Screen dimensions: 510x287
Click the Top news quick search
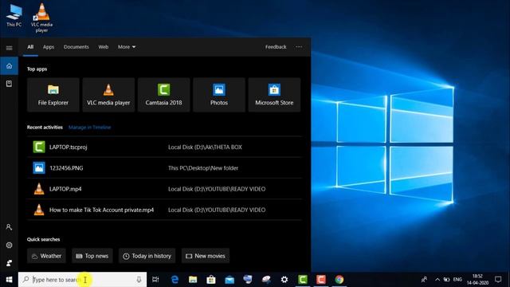tap(92, 256)
